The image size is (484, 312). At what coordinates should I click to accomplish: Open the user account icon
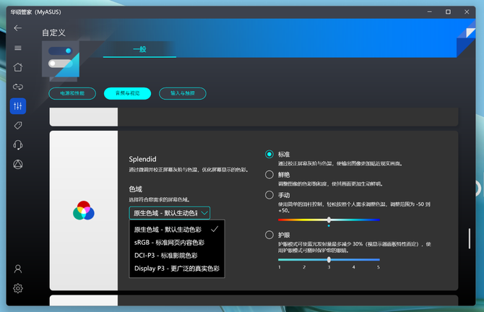point(18,269)
